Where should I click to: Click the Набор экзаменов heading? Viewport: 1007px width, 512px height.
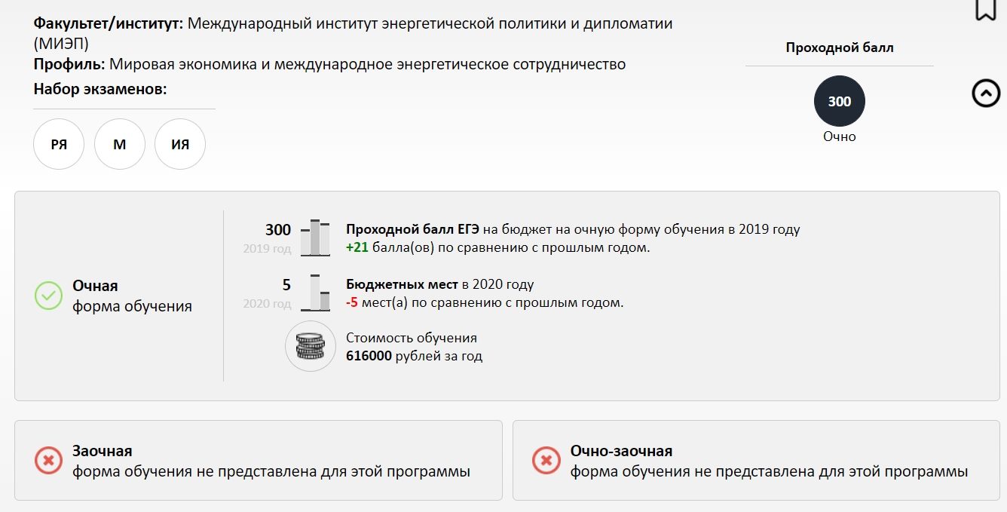[x=99, y=89]
